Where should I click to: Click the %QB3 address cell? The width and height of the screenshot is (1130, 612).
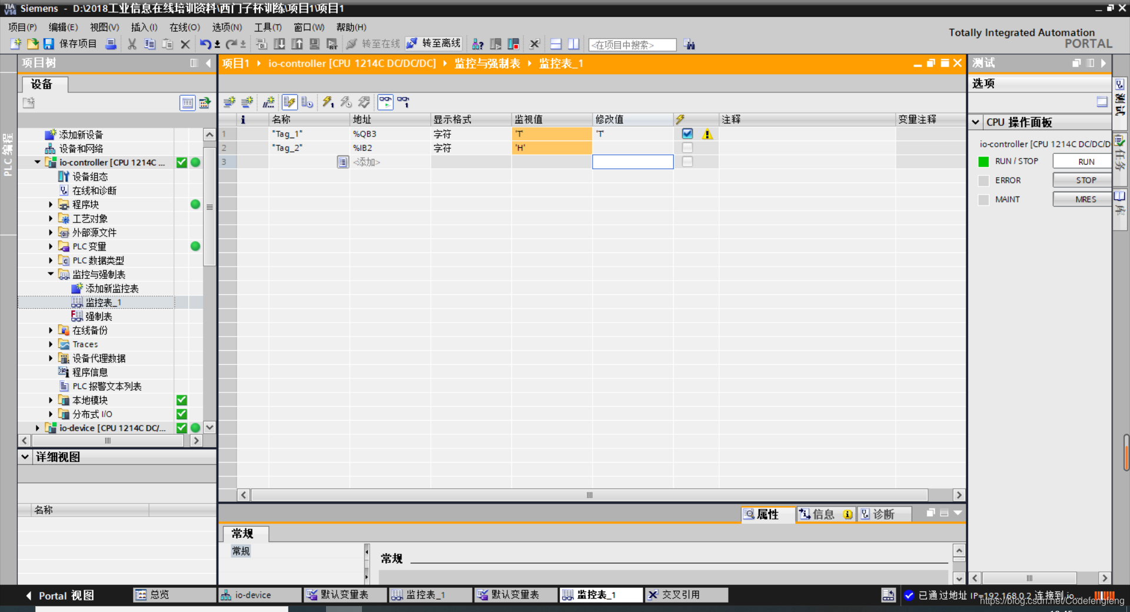pos(390,134)
